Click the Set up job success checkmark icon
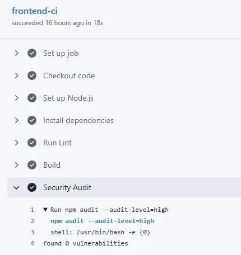The height and width of the screenshot is (255, 241). coord(32,53)
